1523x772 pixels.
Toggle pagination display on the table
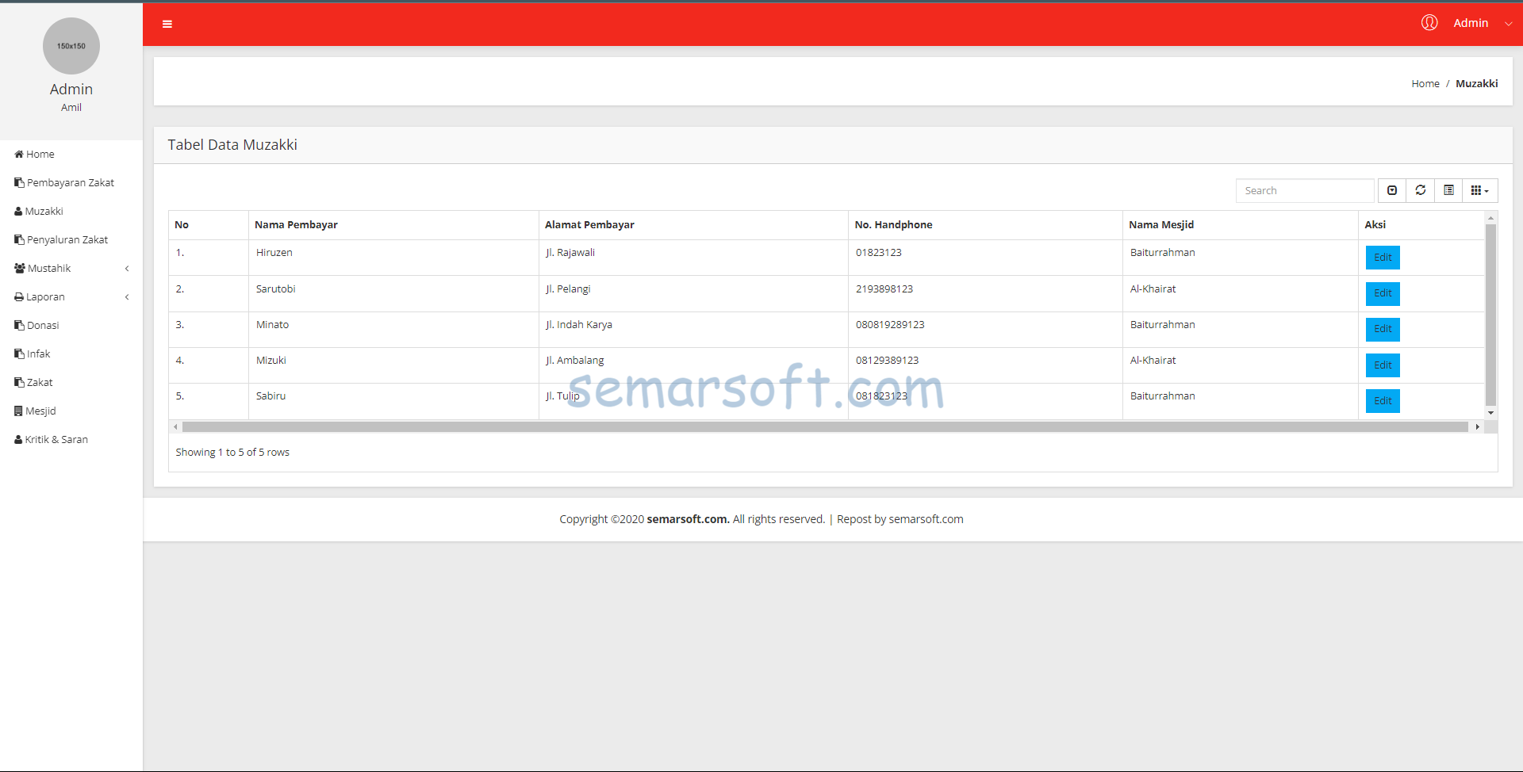[x=1392, y=190]
